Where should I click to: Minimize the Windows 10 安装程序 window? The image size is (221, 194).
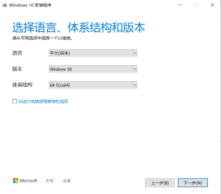point(180,5)
